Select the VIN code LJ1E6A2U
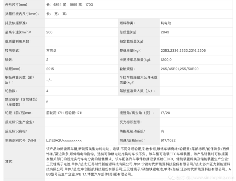236x181 pixels. point(64,140)
